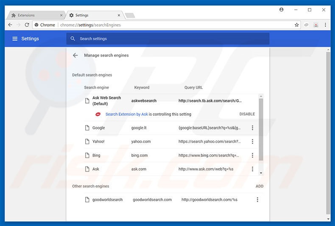Open more actions for Ask engine

(252, 169)
